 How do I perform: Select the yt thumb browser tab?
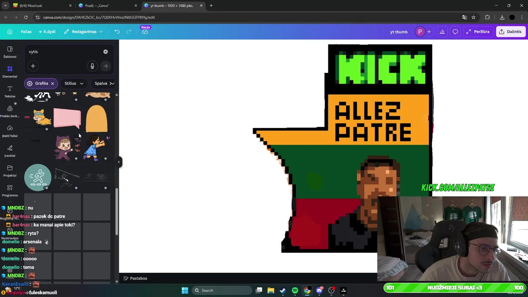coord(174,6)
